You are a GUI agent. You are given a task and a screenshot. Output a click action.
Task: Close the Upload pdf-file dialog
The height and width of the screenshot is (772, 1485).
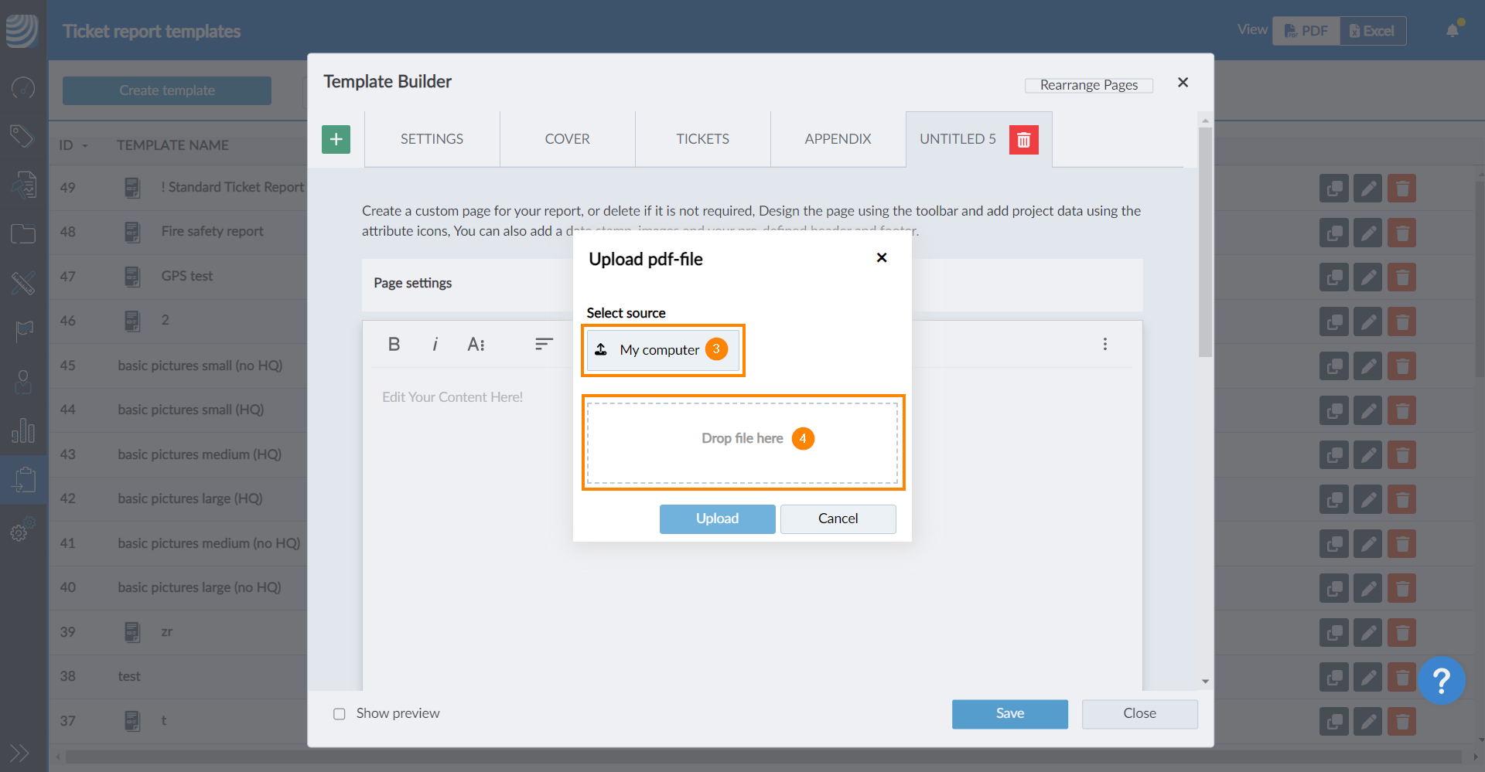click(x=881, y=258)
